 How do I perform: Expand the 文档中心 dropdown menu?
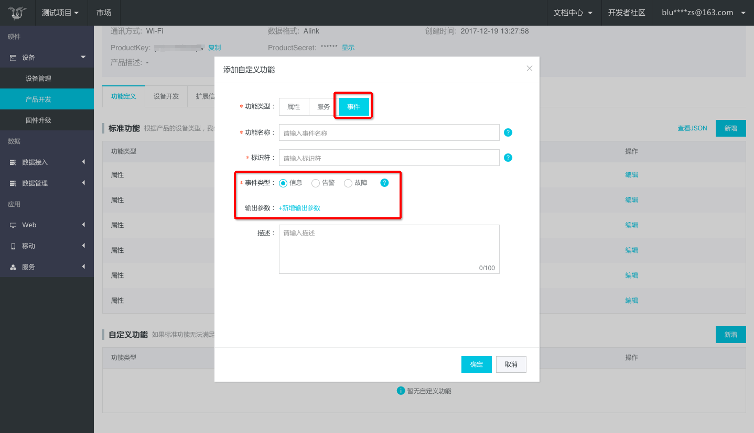(573, 13)
